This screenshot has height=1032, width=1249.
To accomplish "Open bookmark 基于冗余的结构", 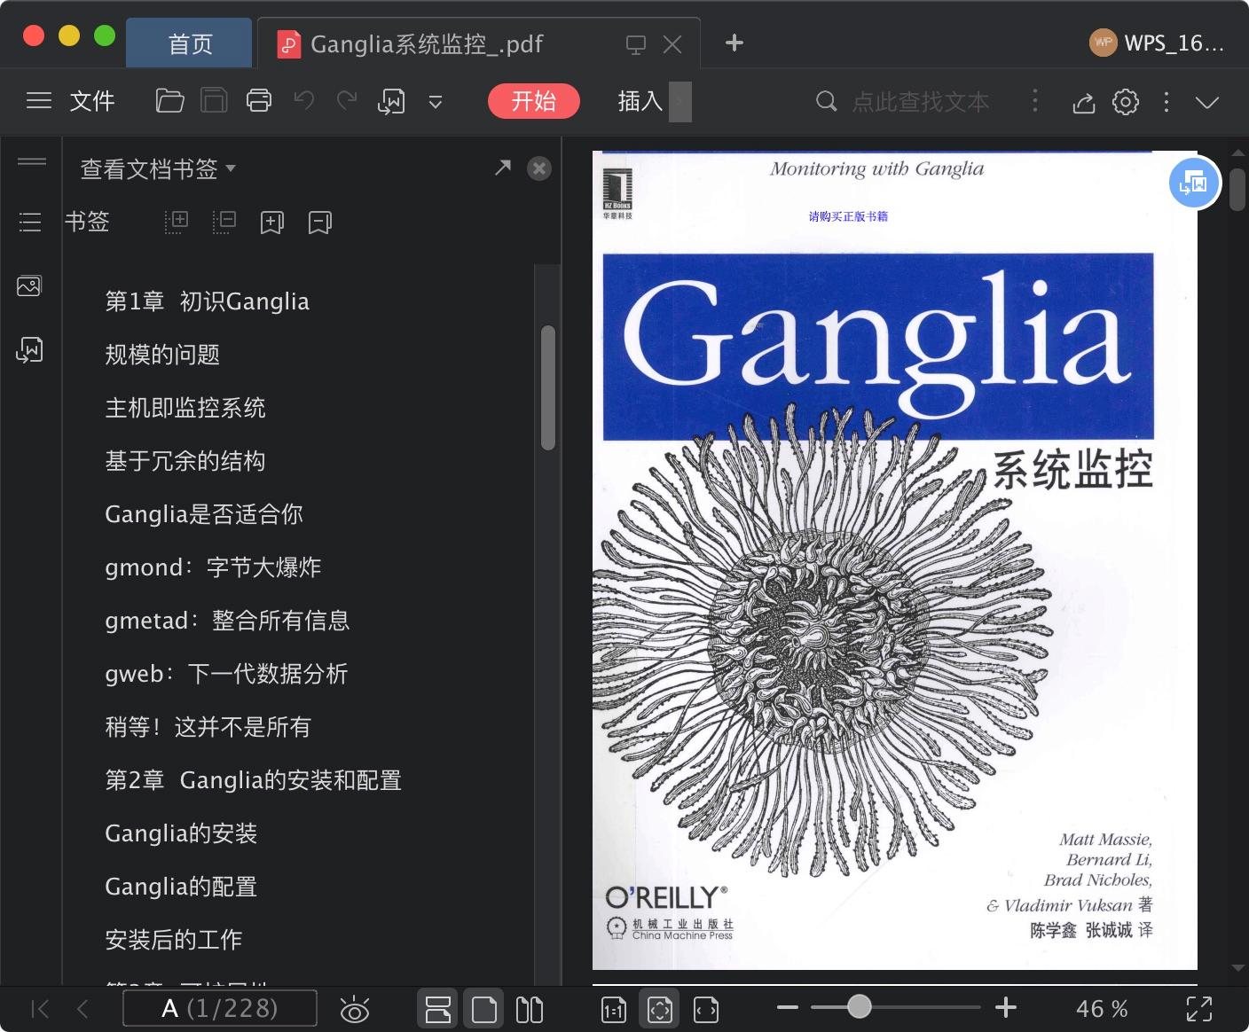I will point(185,461).
